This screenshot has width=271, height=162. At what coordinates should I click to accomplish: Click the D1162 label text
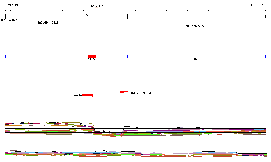click(78, 95)
